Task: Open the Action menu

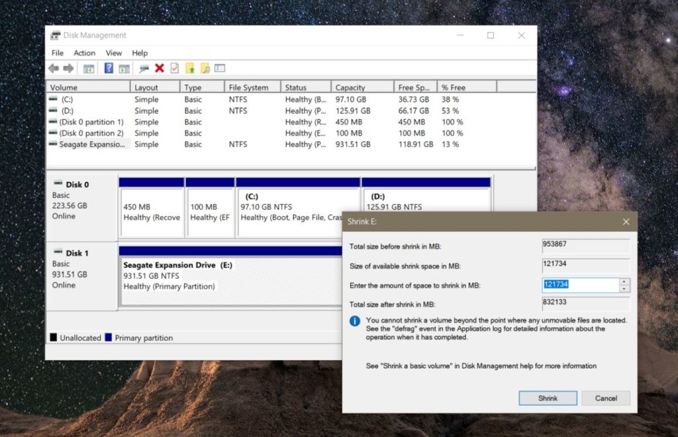Action: [x=84, y=53]
